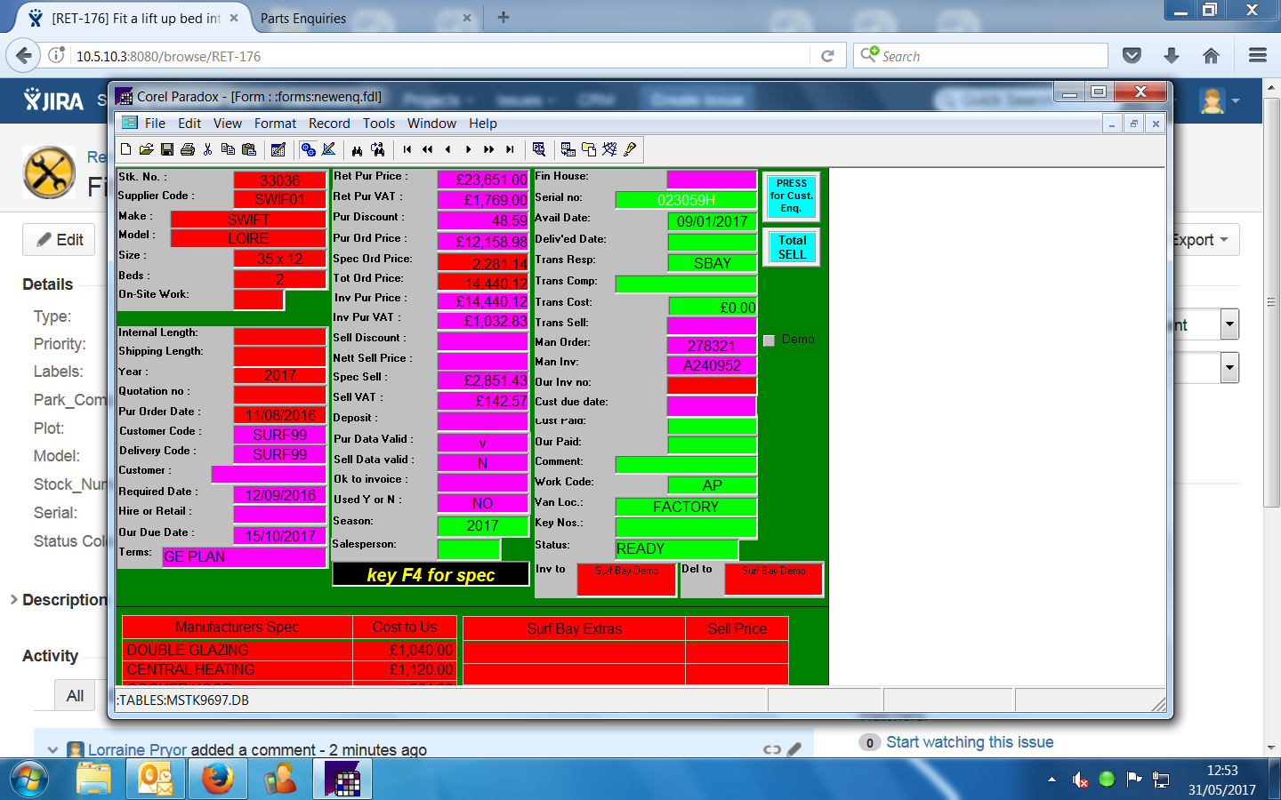Open the Format menu in Paradox
Image resolution: width=1281 pixels, height=800 pixels.
(x=275, y=124)
